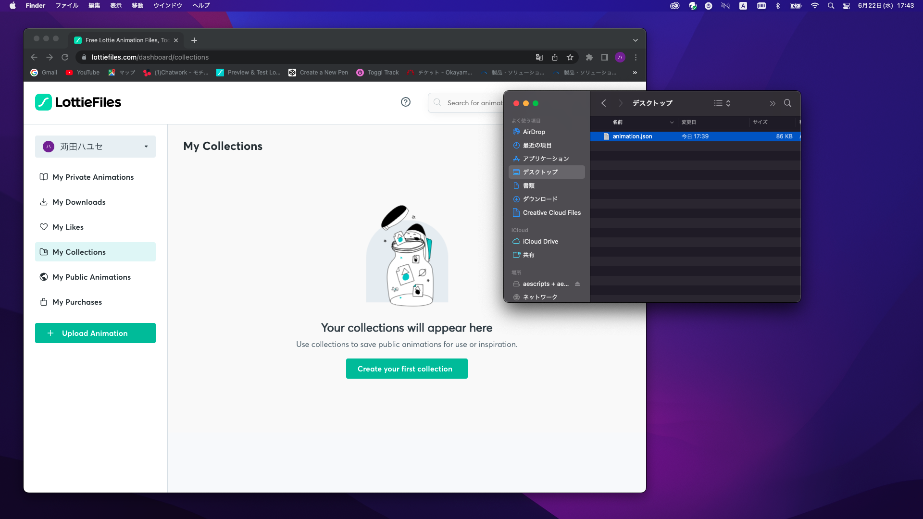
Task: Click the help question mark icon
Action: pyautogui.click(x=406, y=102)
